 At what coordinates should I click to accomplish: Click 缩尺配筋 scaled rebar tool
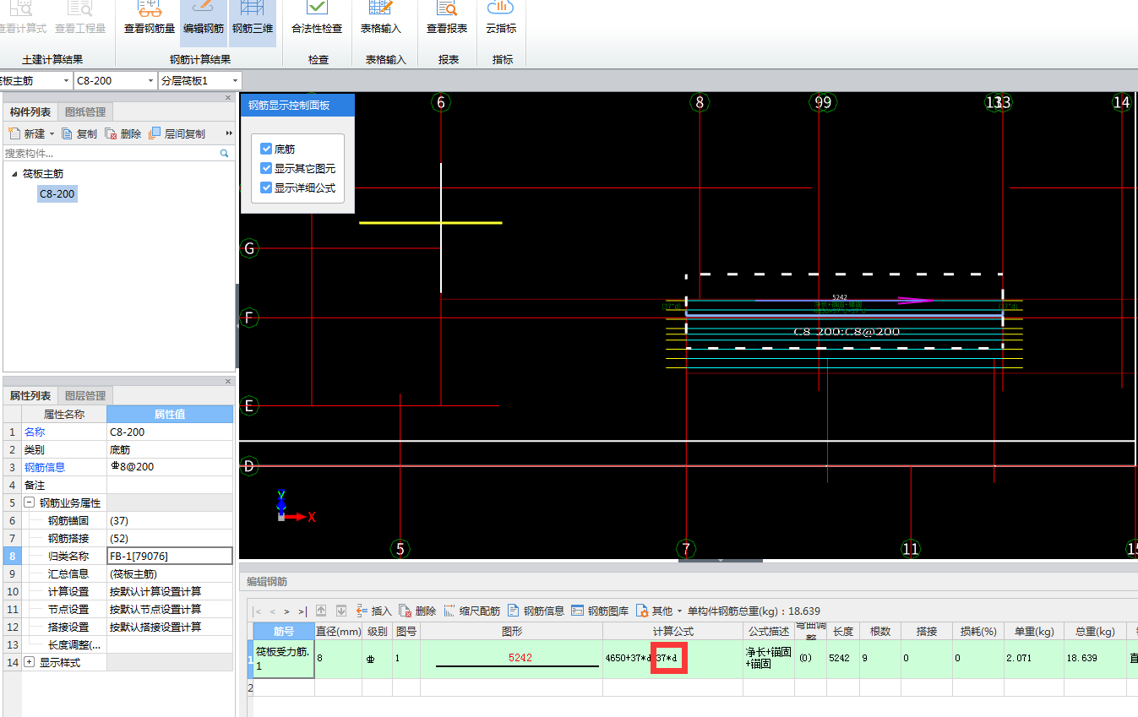click(471, 611)
